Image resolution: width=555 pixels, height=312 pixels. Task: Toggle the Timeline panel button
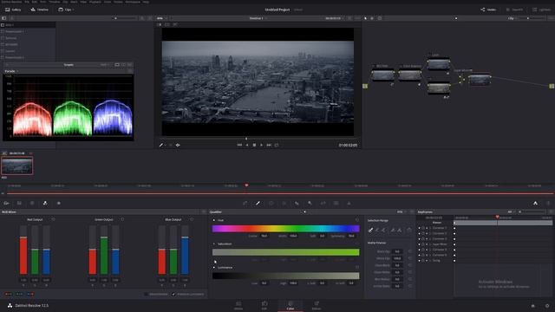(39, 10)
